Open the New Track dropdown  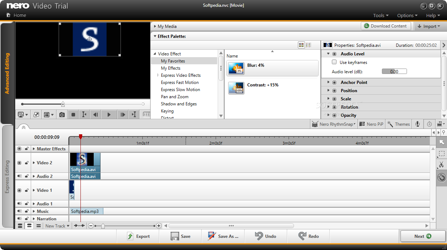(x=57, y=226)
